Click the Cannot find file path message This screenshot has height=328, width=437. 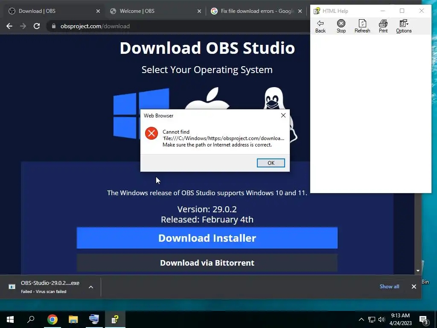[x=223, y=138]
